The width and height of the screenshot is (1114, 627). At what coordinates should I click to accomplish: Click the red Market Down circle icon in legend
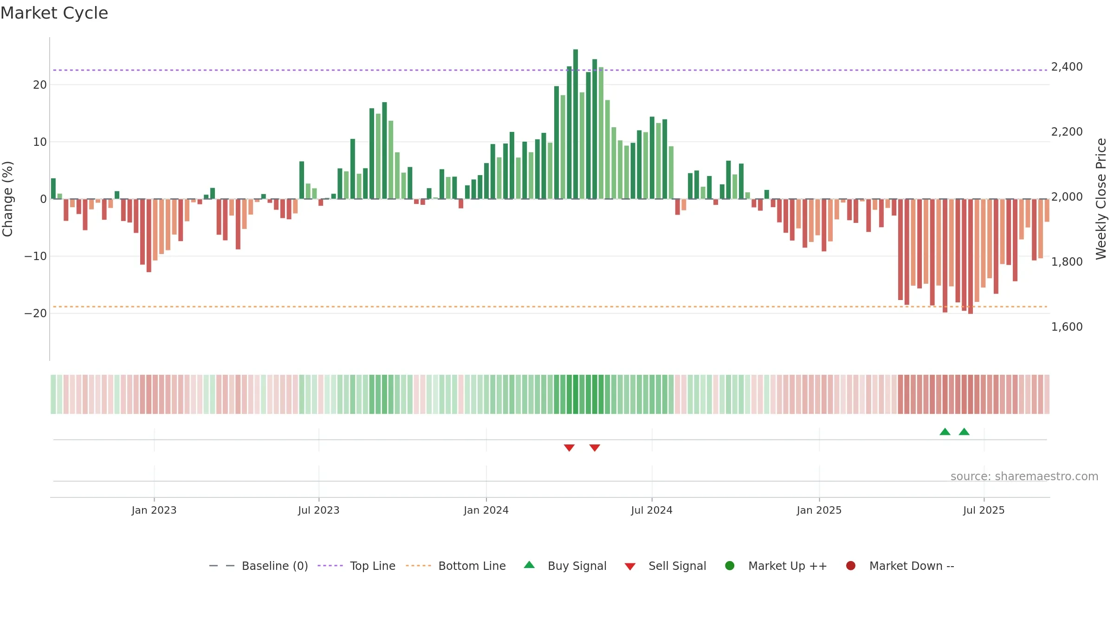(851, 566)
